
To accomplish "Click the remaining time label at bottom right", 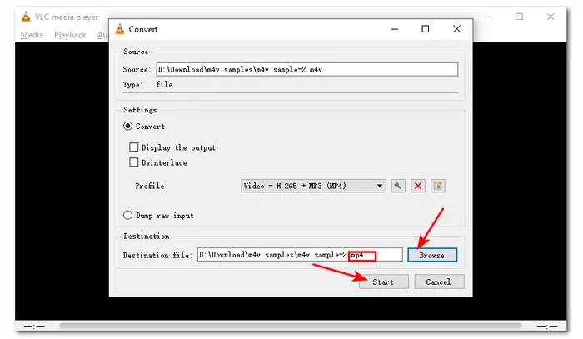I will [547, 327].
